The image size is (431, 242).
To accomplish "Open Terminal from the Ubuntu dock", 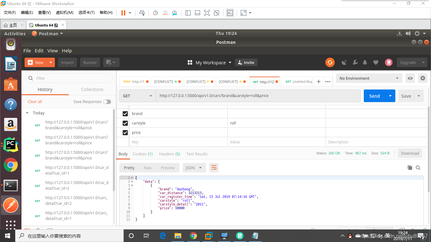I will [11, 186].
